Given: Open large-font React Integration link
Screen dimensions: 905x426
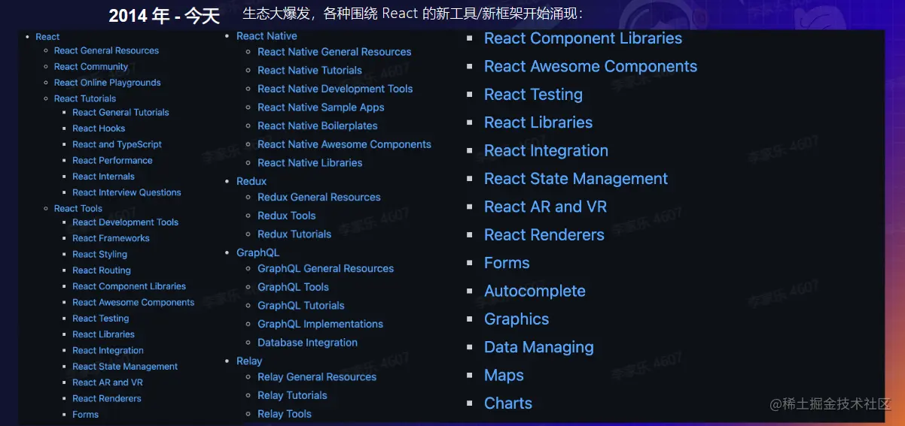Looking at the screenshot, I should (546, 150).
